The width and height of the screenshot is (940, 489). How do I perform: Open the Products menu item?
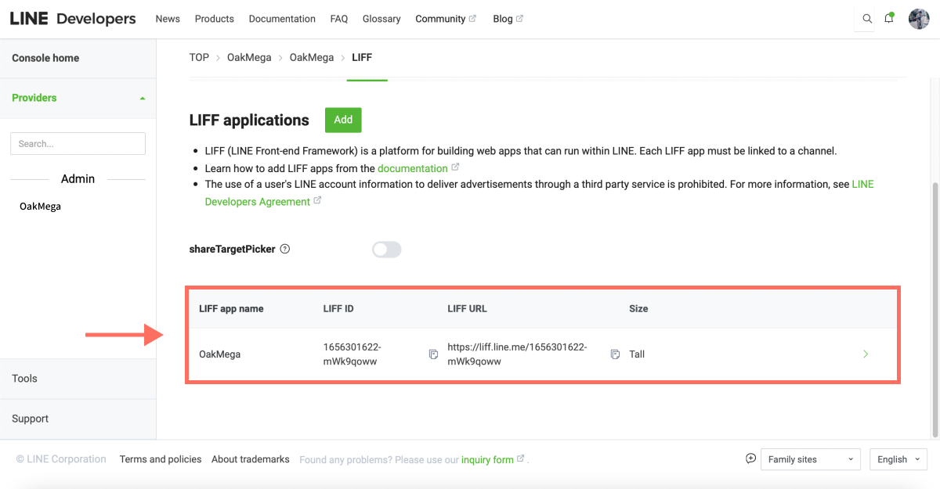215,19
